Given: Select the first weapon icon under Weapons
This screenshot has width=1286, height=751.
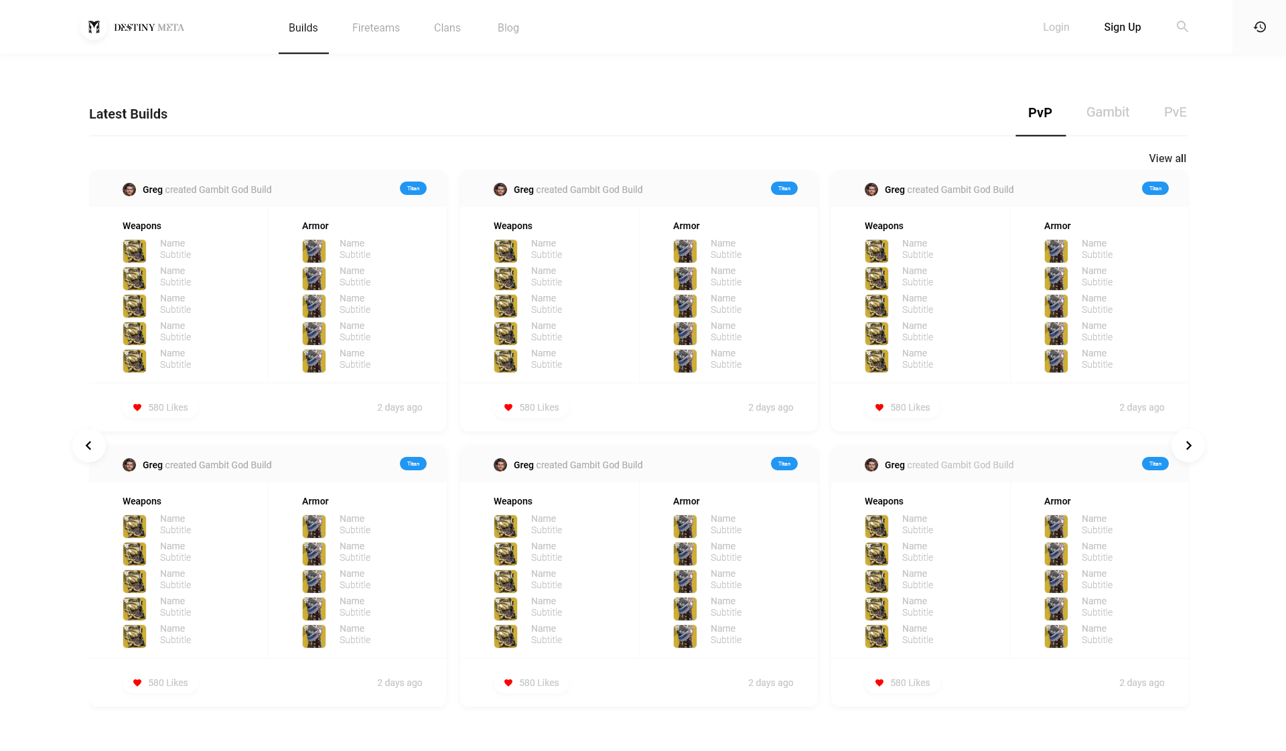Looking at the screenshot, I should pos(134,251).
